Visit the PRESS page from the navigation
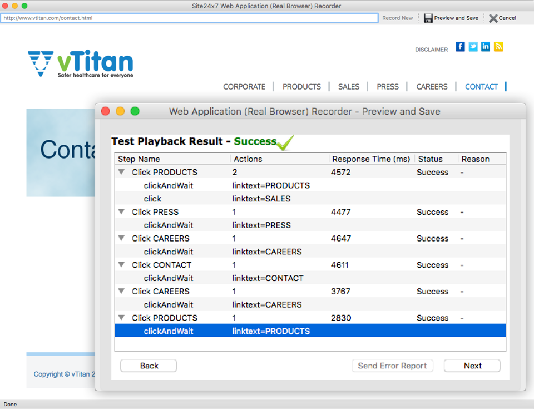The image size is (534, 409). (388, 87)
